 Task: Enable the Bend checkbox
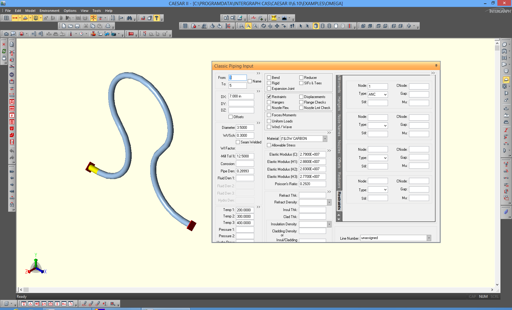[269, 78]
